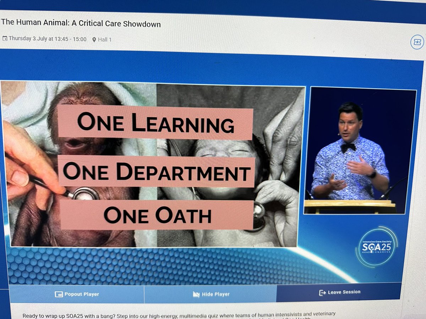This screenshot has height=319, width=426.
Task: Click the location pin icon beside Hall 1
Action: tap(94, 40)
